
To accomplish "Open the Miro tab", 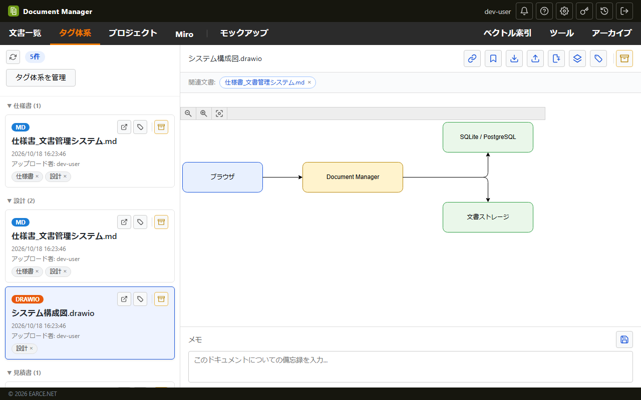I will click(184, 33).
